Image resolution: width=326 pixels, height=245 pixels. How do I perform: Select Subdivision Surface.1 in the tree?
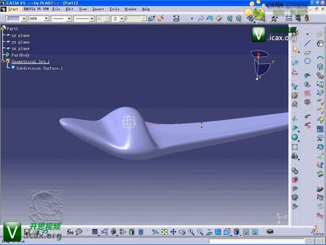click(39, 68)
